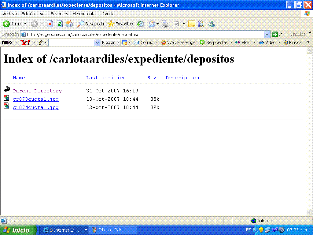
Task: Open the Búsqueda search panel
Action: [90, 24]
